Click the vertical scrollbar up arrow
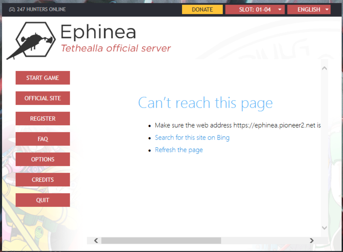The width and height of the screenshot is (343, 252). click(324, 68)
